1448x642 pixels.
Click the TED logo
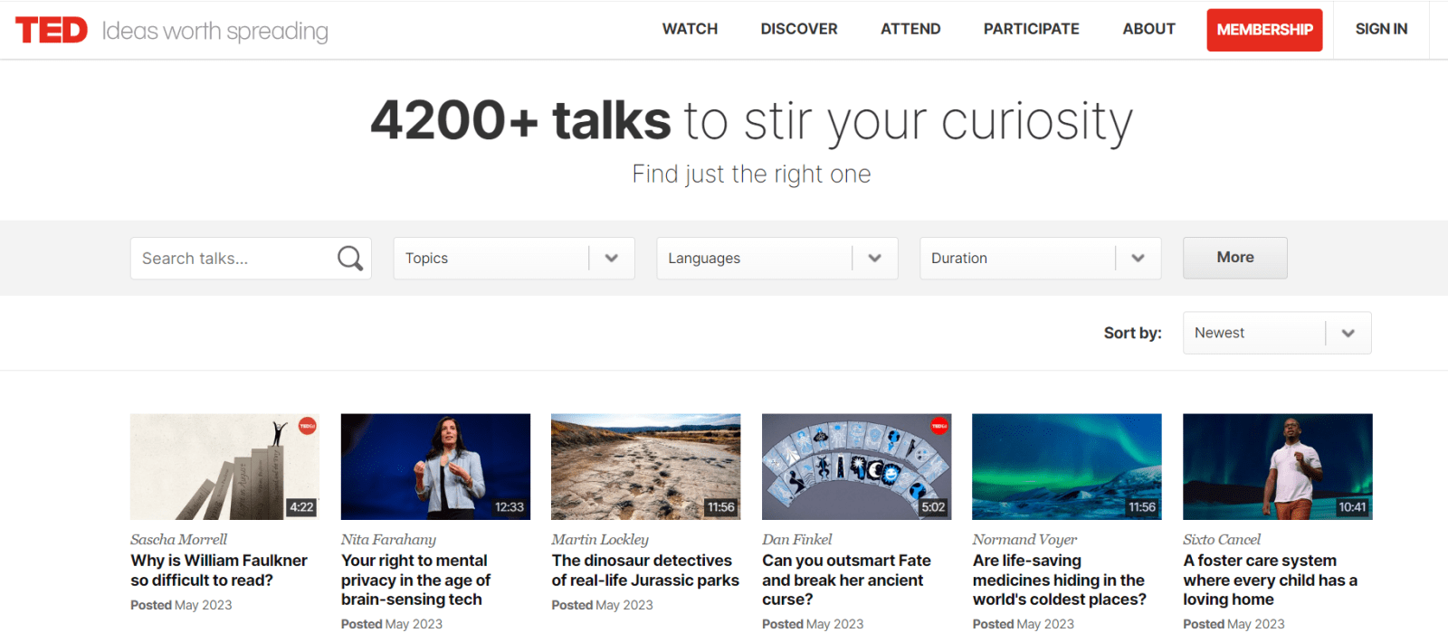point(52,30)
